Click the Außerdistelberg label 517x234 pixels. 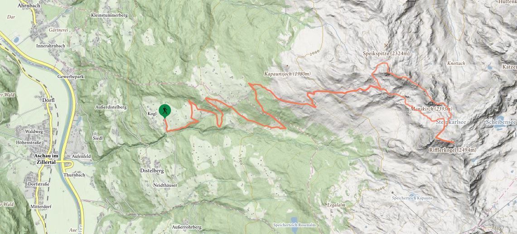coord(111,107)
